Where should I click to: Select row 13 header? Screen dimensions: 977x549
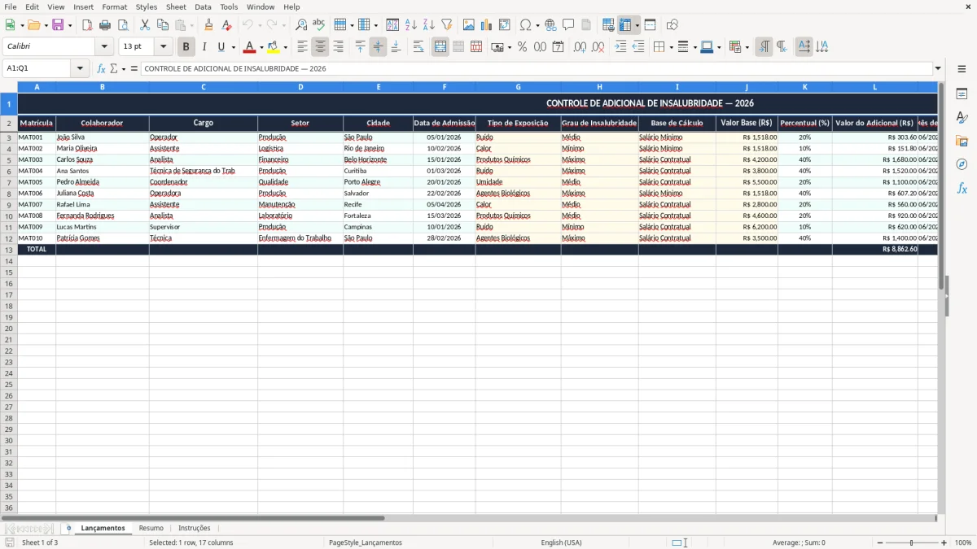coord(9,250)
